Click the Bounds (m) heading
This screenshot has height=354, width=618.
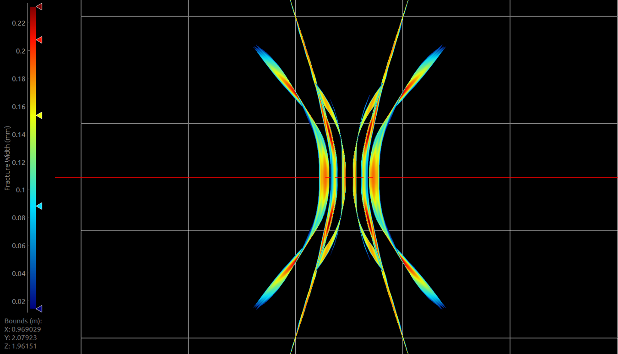[23, 321]
